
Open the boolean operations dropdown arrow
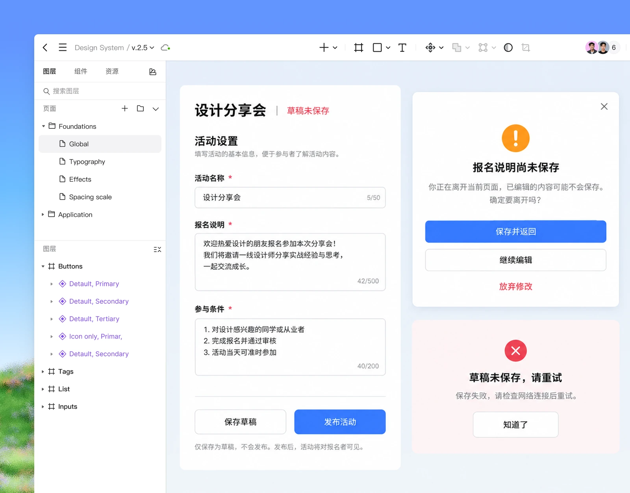[468, 48]
